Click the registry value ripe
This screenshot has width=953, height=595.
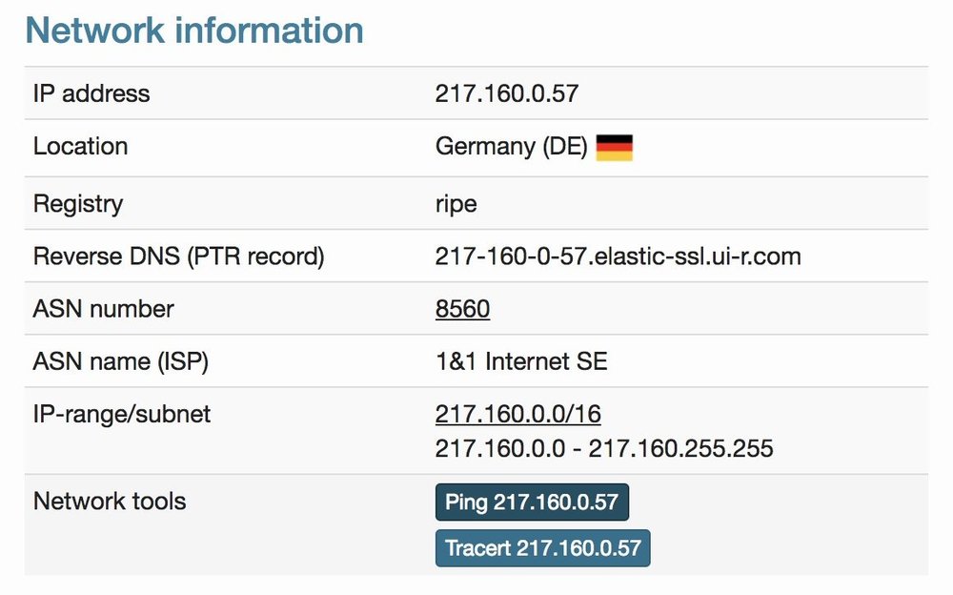(456, 203)
